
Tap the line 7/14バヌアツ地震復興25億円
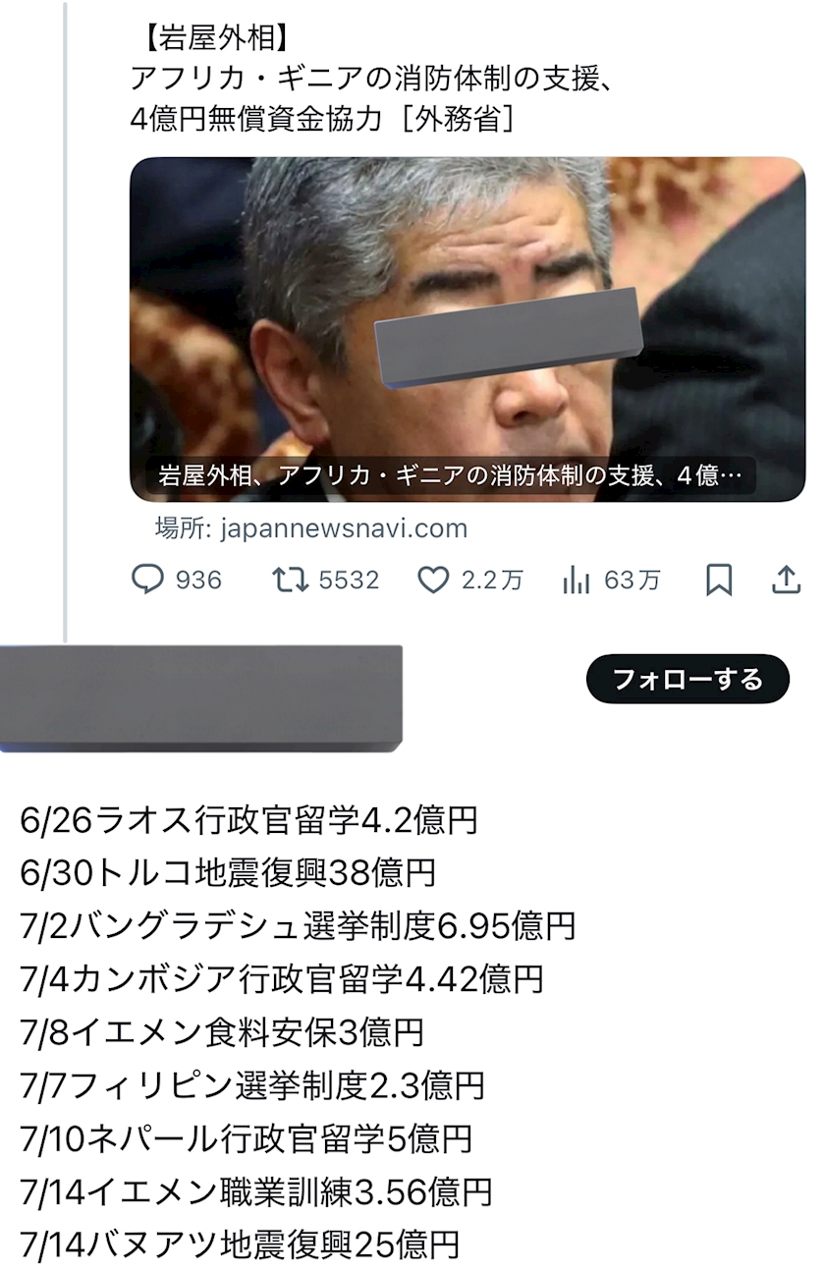pyautogui.click(x=240, y=1244)
